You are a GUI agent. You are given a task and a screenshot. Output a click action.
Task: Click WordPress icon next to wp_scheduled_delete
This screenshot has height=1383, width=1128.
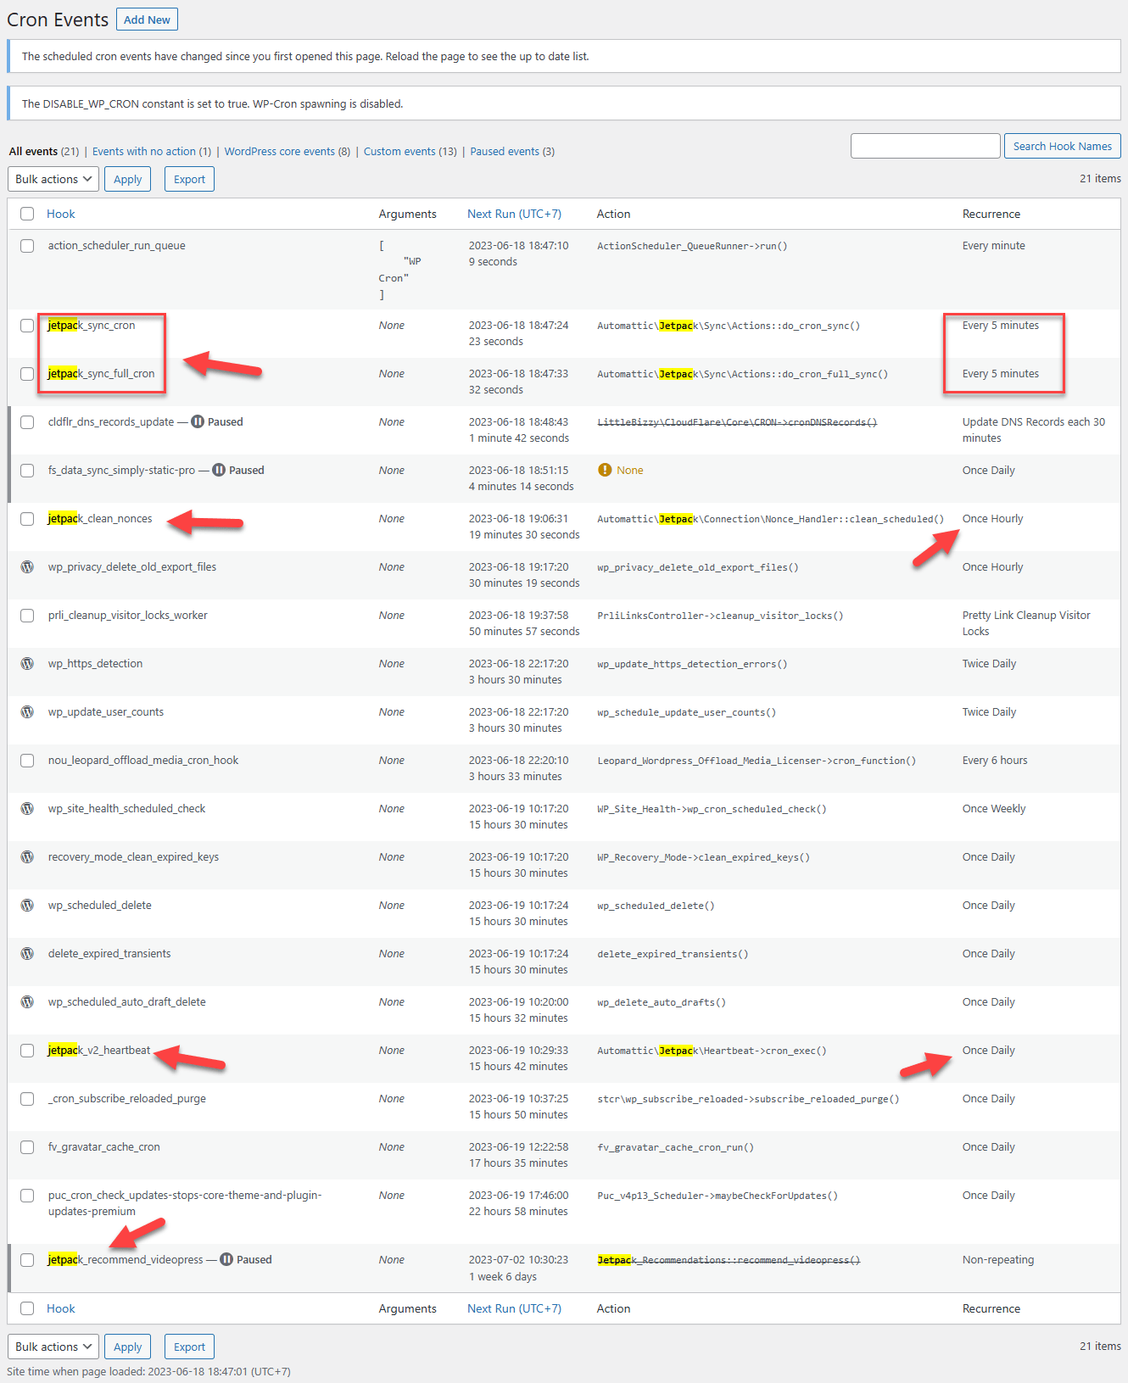(27, 905)
